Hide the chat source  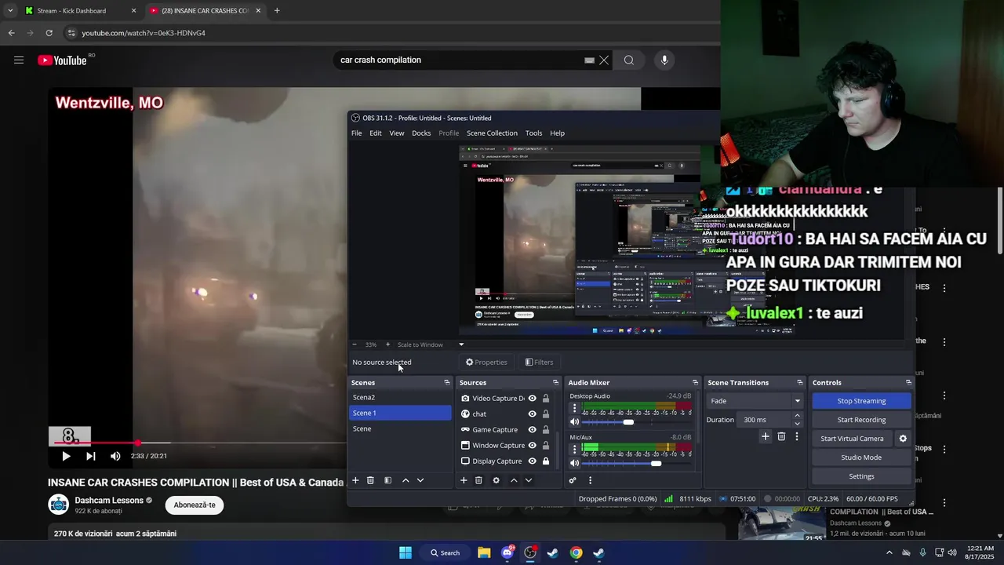[x=532, y=414]
